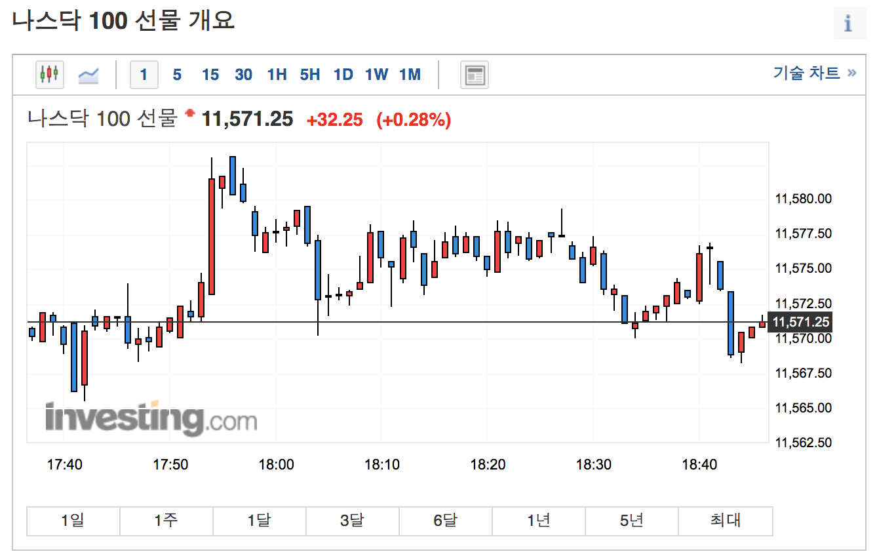Click the 11,565.00 axis label
This screenshot has width=877, height=560.
point(804,408)
